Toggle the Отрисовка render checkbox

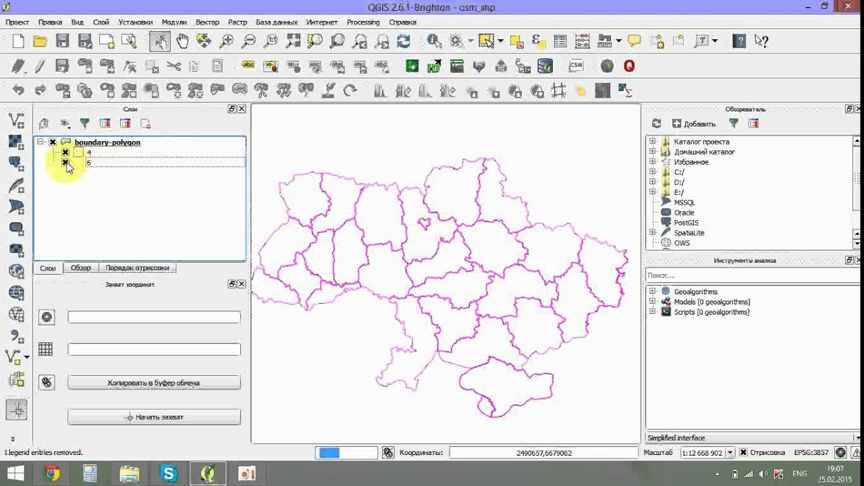tap(743, 453)
